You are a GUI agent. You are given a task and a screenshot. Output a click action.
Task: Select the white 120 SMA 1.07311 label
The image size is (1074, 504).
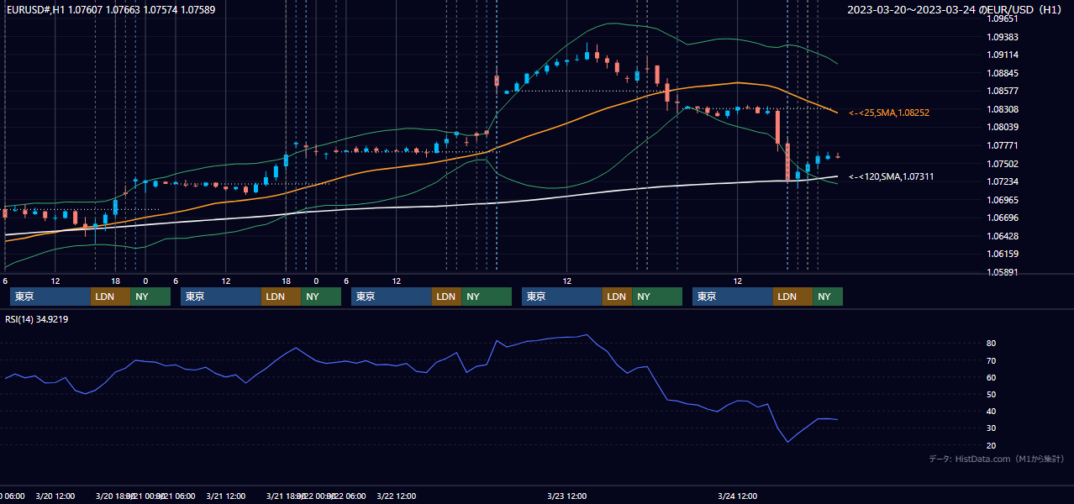(x=892, y=177)
